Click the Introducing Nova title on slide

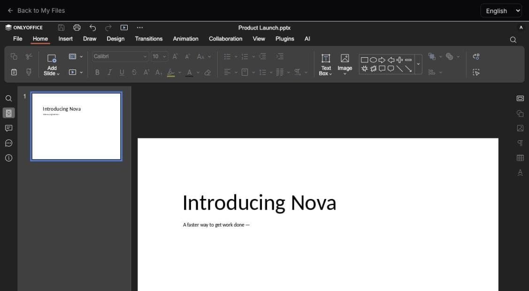259,203
